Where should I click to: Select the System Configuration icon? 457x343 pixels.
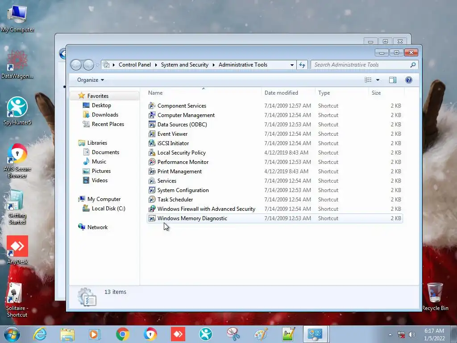coord(152,190)
